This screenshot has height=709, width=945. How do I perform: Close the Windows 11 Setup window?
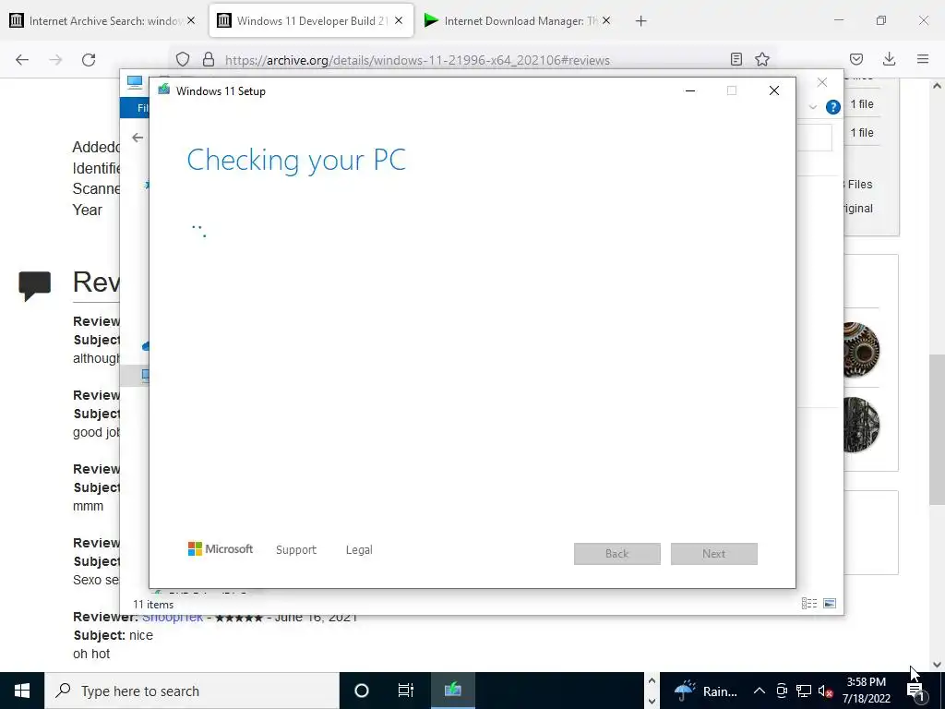(774, 91)
